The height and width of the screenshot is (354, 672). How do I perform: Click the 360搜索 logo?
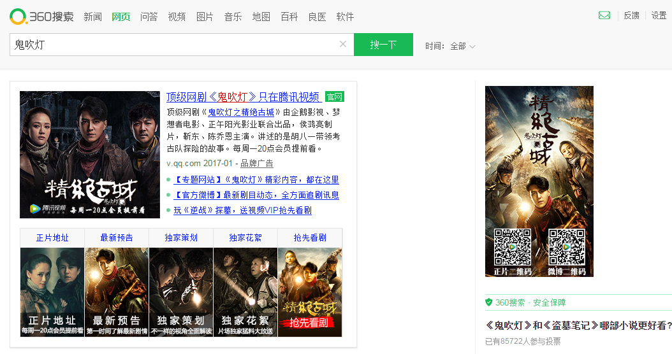click(41, 17)
